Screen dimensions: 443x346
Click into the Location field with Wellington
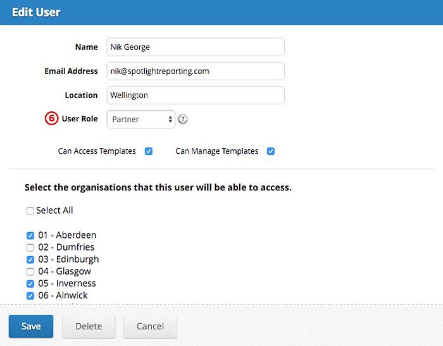[x=196, y=95]
